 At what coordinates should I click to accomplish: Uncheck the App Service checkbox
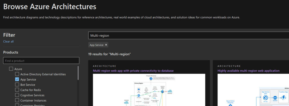(x=17, y=79)
